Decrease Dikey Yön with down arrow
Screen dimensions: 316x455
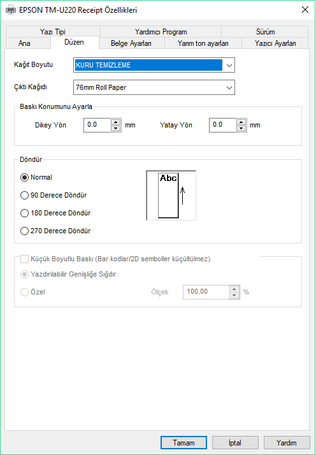click(116, 128)
